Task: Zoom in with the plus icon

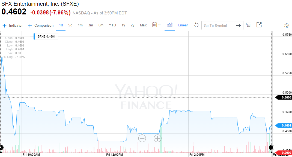Action: [x=157, y=138]
